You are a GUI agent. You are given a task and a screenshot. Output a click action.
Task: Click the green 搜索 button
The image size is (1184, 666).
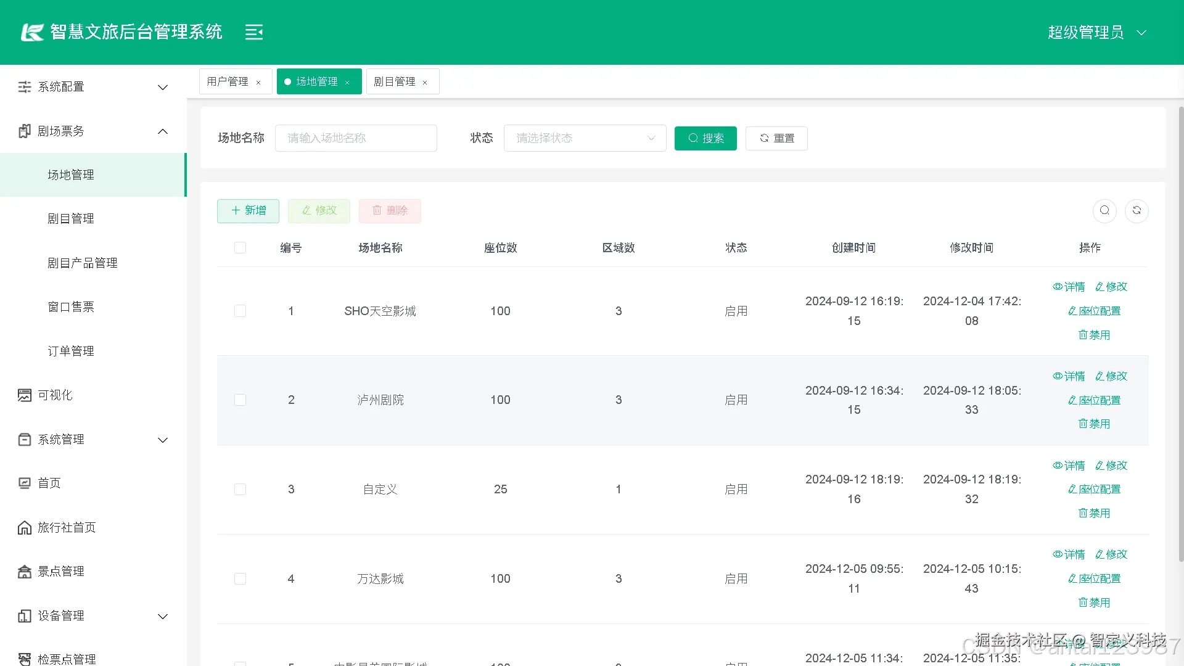(705, 138)
